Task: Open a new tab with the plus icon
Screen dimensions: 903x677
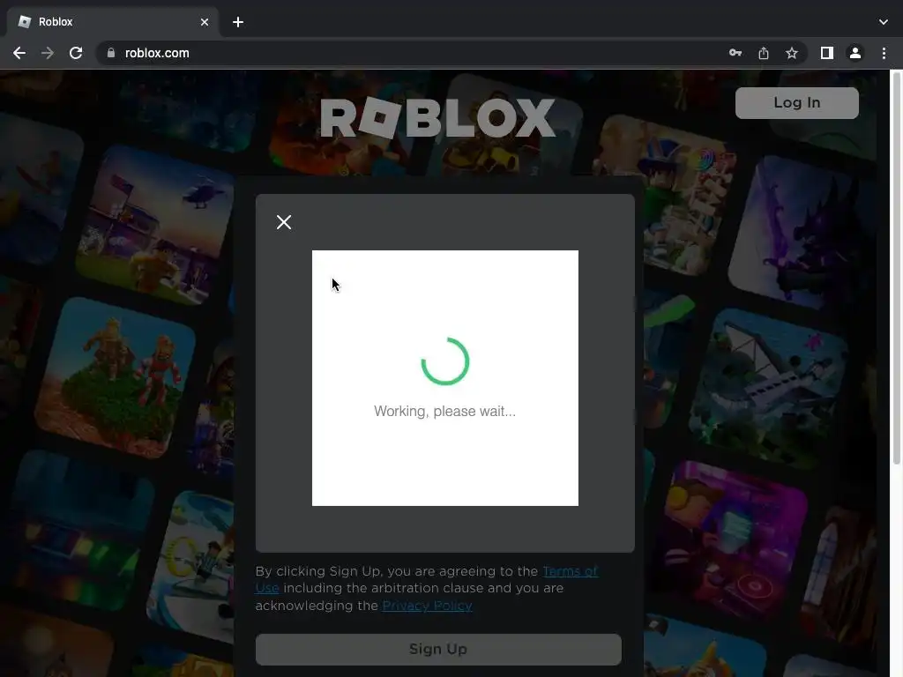Action: coord(238,22)
